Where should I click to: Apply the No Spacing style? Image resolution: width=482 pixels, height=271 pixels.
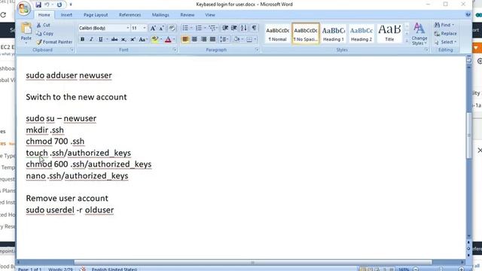[306, 33]
